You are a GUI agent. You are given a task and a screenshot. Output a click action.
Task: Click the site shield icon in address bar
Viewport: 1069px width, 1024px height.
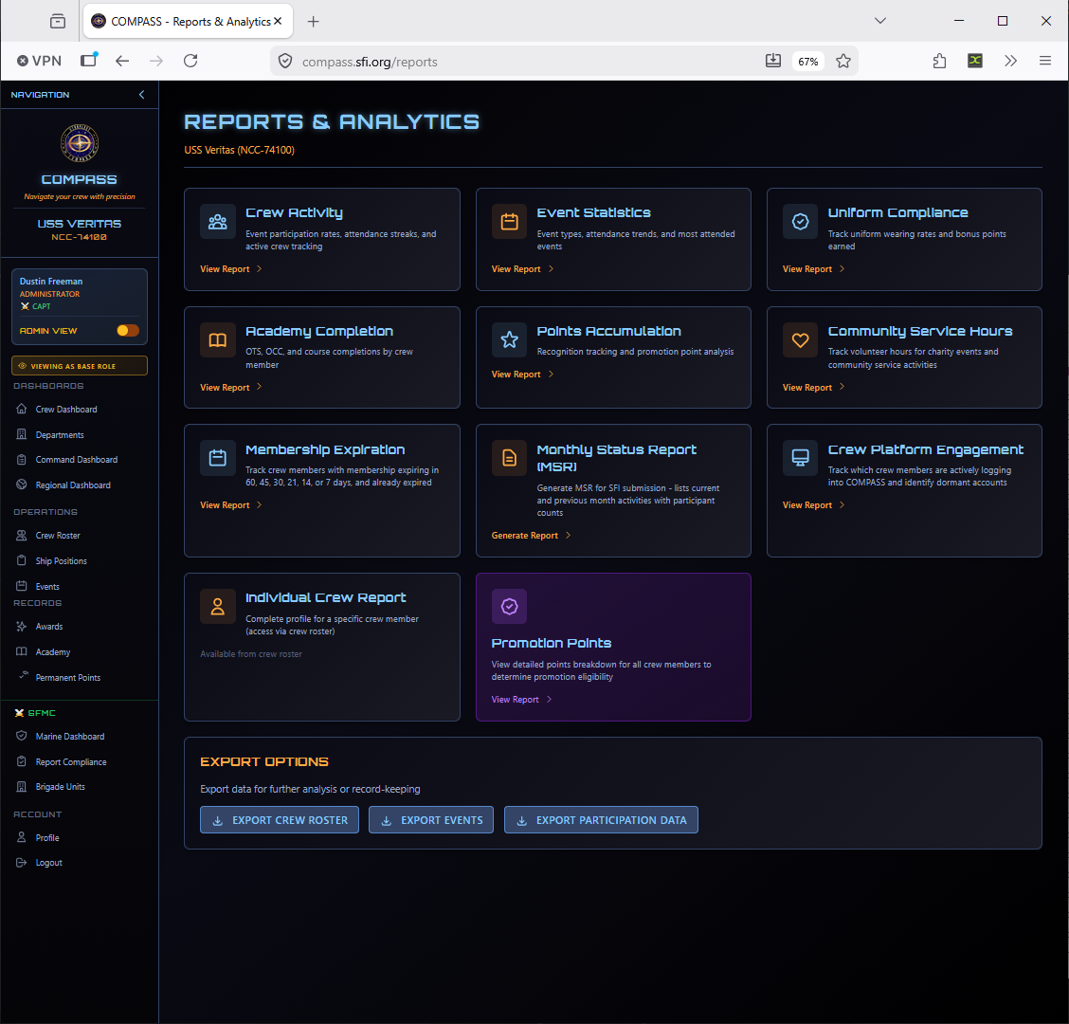click(x=285, y=62)
